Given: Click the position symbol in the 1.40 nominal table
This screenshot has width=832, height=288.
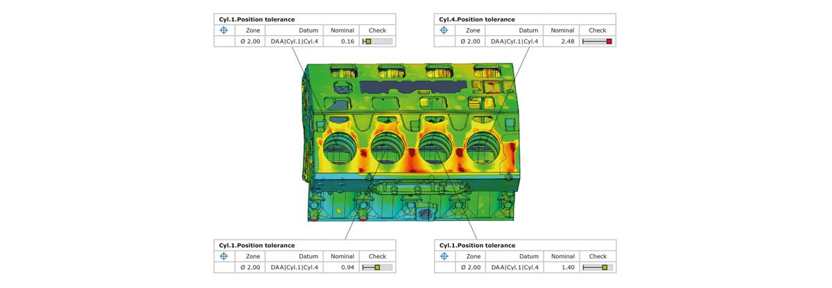Looking at the screenshot, I should (x=444, y=256).
